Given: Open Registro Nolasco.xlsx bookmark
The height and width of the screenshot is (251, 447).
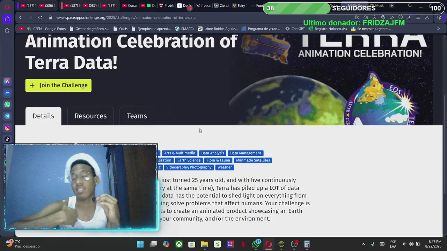Looking at the screenshot, I should click(x=328, y=29).
